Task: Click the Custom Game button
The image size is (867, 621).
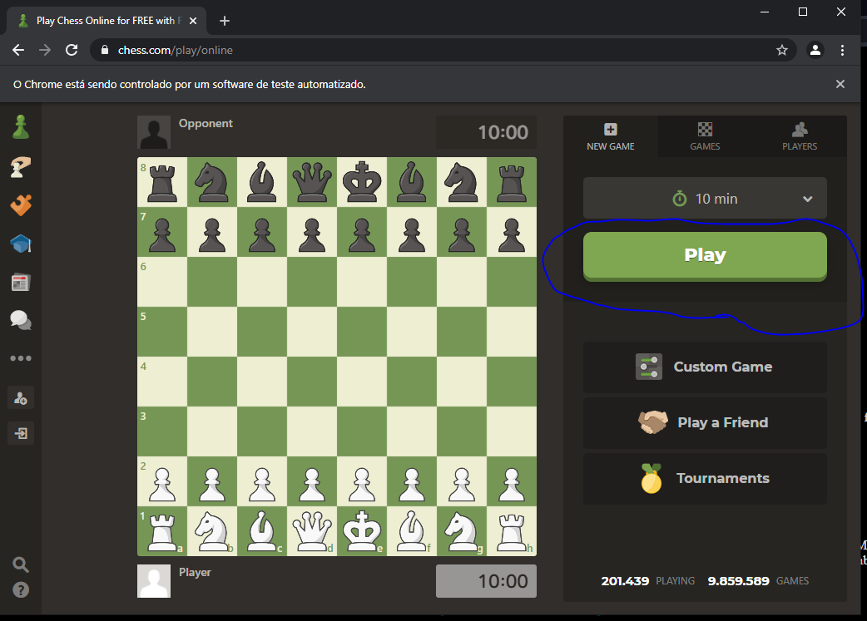Action: click(705, 367)
